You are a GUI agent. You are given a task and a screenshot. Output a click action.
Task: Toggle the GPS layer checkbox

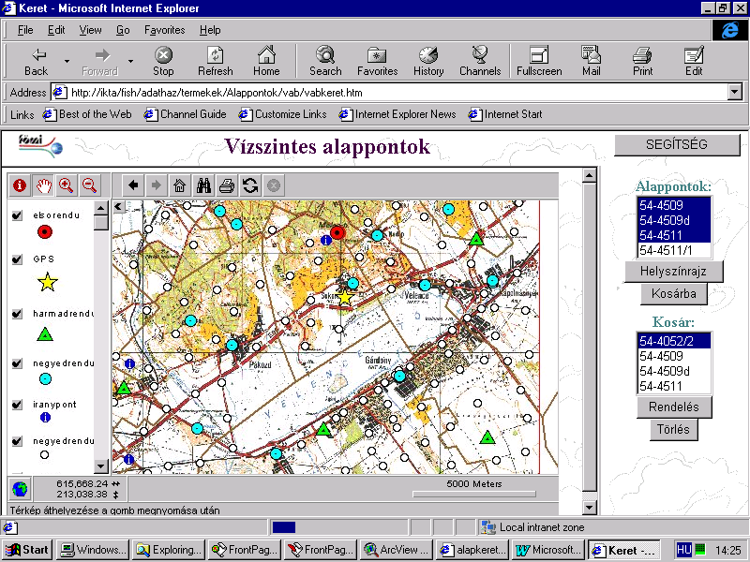(x=17, y=260)
